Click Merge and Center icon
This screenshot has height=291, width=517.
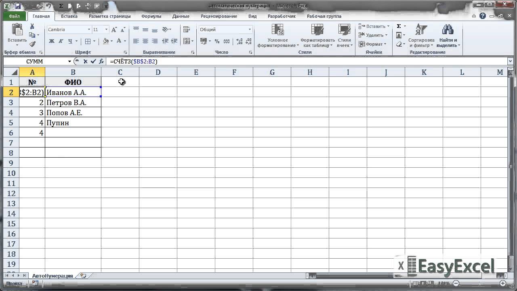coord(186,41)
